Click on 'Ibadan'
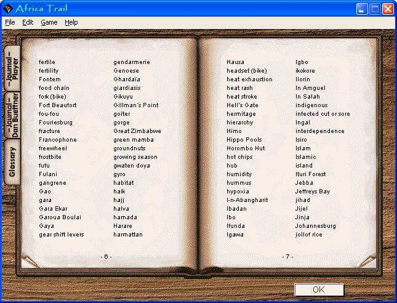397x303 pixels. coord(236,209)
